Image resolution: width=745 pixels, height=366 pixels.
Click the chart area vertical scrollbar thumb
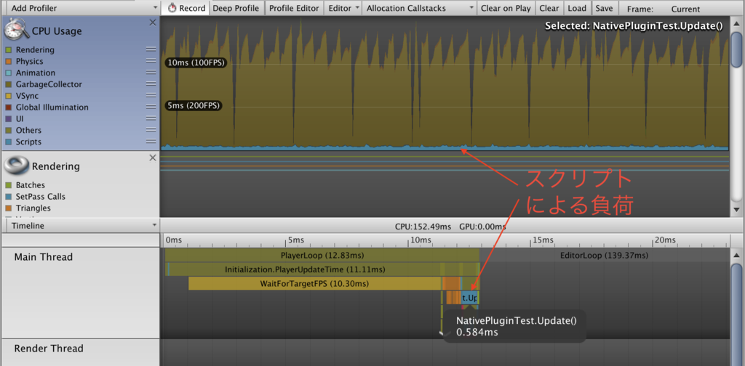(736, 50)
